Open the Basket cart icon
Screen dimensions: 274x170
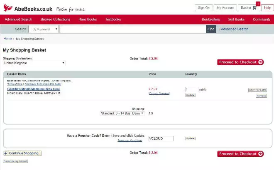[x=254, y=8]
